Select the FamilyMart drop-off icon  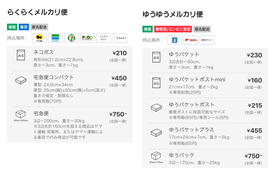coord(55,38)
